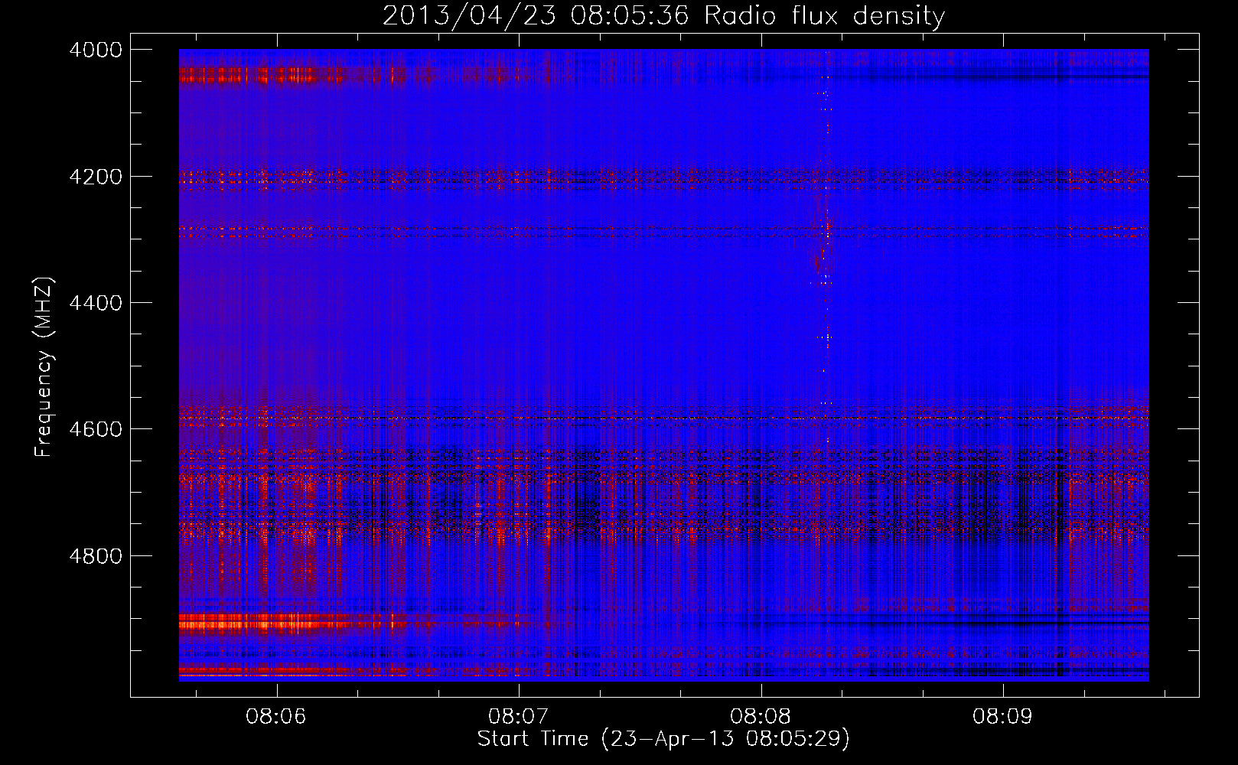Click the 4000 frequency axis label
The width and height of the screenshot is (1238, 765).
click(x=96, y=50)
